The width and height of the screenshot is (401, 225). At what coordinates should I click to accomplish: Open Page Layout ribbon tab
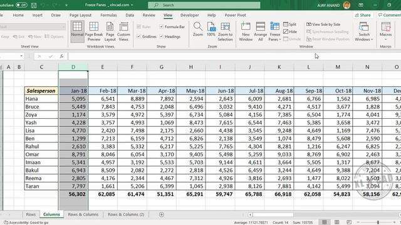(80, 15)
